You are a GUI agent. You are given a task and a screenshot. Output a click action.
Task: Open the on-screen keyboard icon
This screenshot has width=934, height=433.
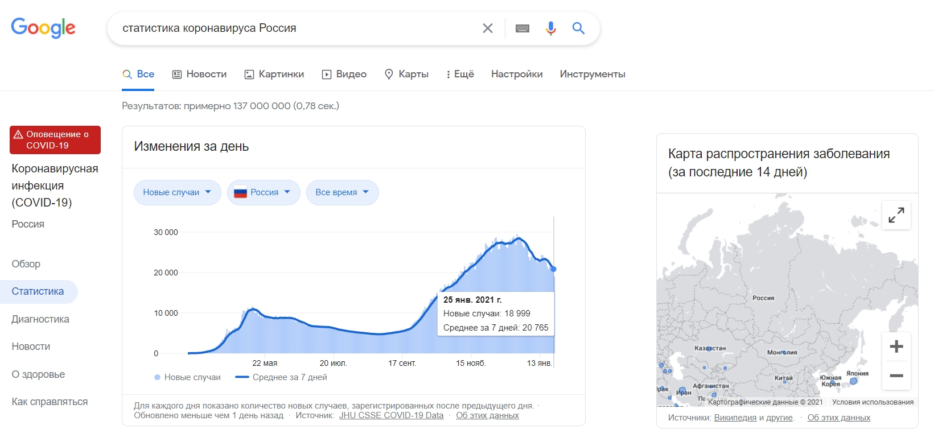[x=522, y=28]
